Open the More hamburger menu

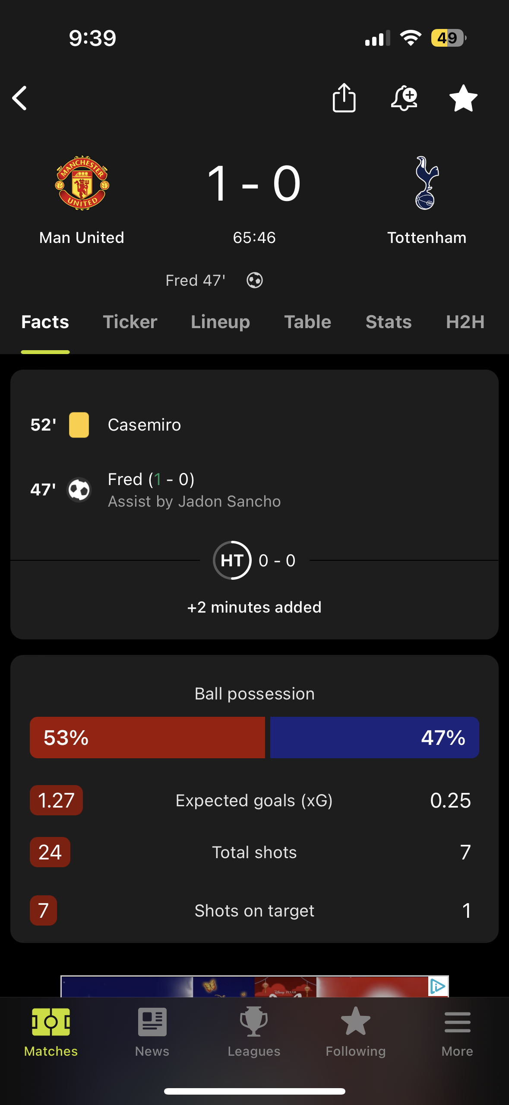click(x=457, y=1022)
